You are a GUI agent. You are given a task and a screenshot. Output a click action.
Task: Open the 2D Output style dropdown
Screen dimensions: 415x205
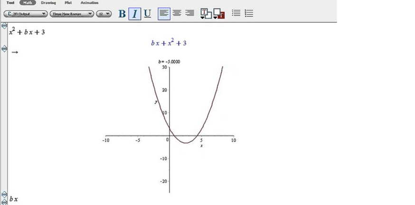[x=25, y=14]
